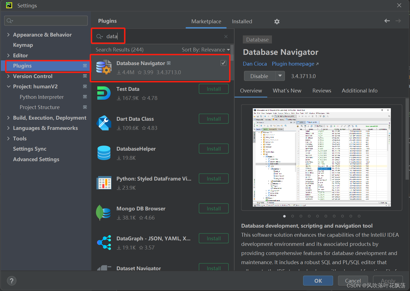This screenshot has width=410, height=291.
Task: Navigate back with left arrow
Action: coord(387,21)
